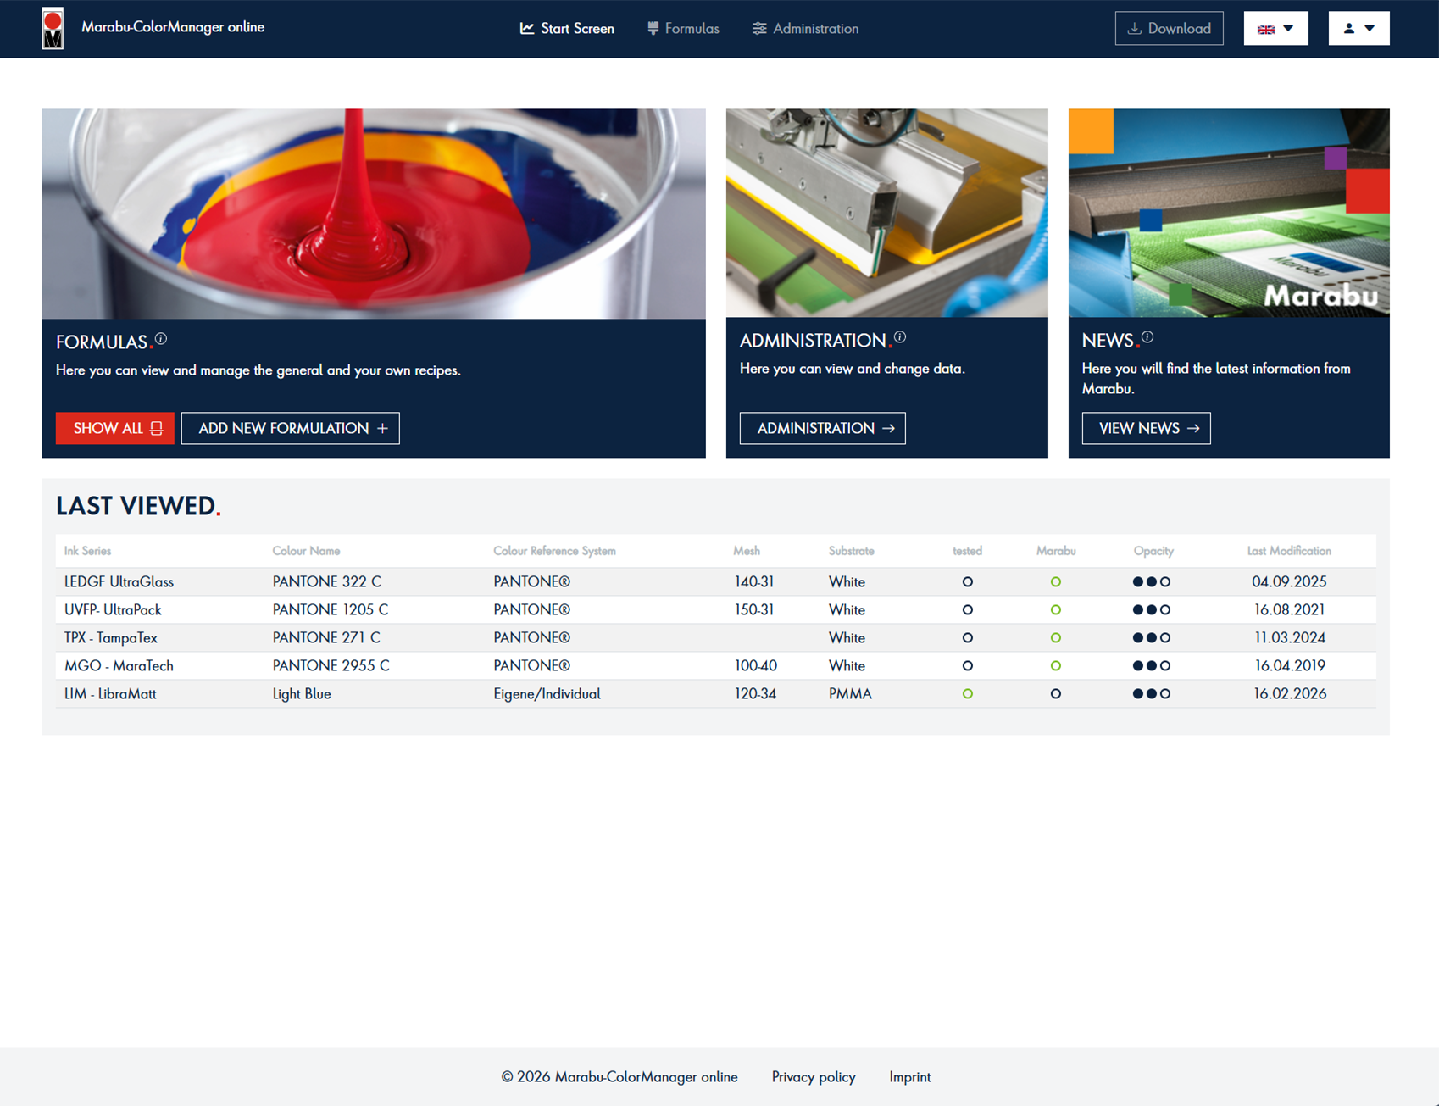This screenshot has width=1439, height=1106.
Task: Click the Administration info icon
Action: (900, 337)
